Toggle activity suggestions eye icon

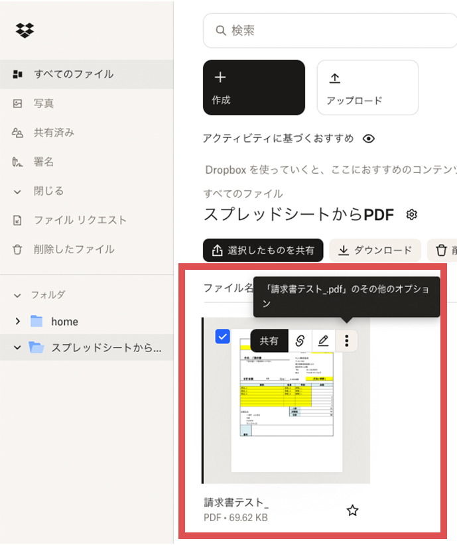click(x=369, y=139)
